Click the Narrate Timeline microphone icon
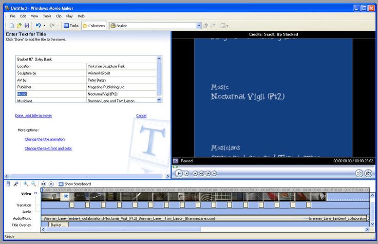Screen dimensions: 378x244 pos(16,184)
